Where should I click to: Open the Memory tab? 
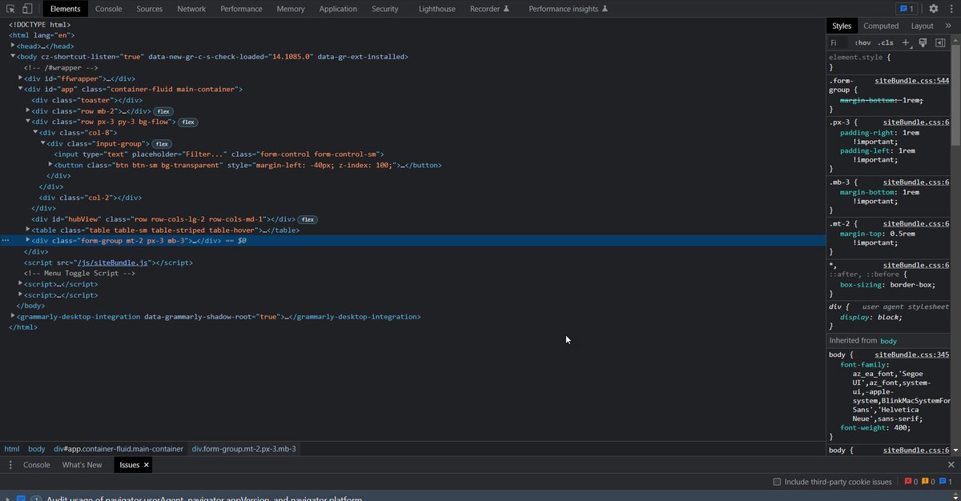click(x=291, y=9)
